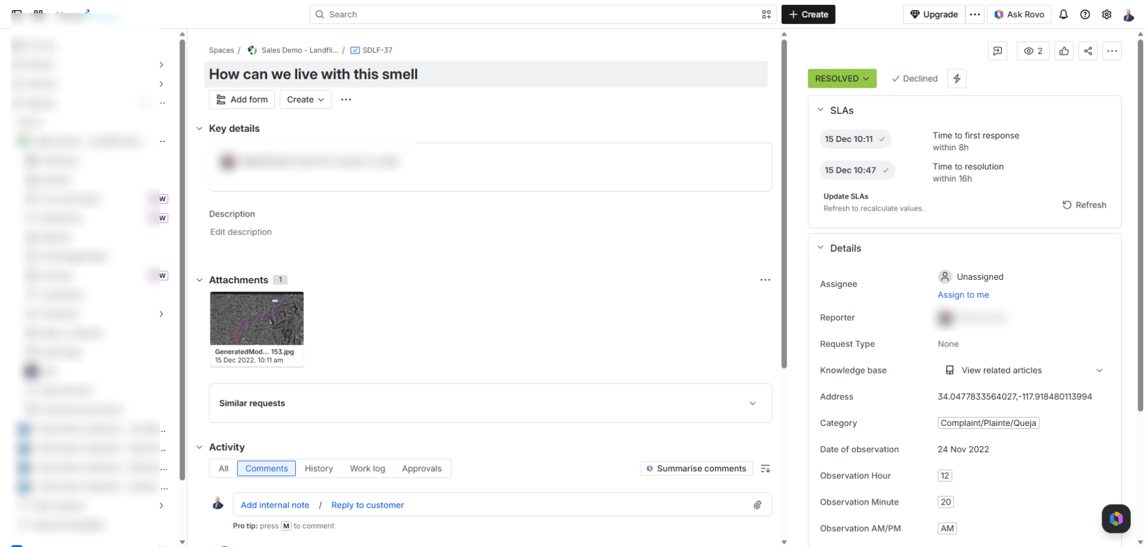The height and width of the screenshot is (547, 1145).
Task: Collapse the SLAs panel
Action: click(821, 110)
